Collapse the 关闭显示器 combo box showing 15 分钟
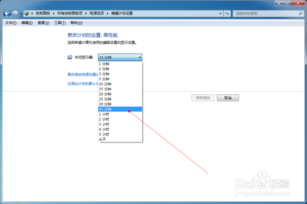Screen dimensions: 307x204 click(x=120, y=57)
